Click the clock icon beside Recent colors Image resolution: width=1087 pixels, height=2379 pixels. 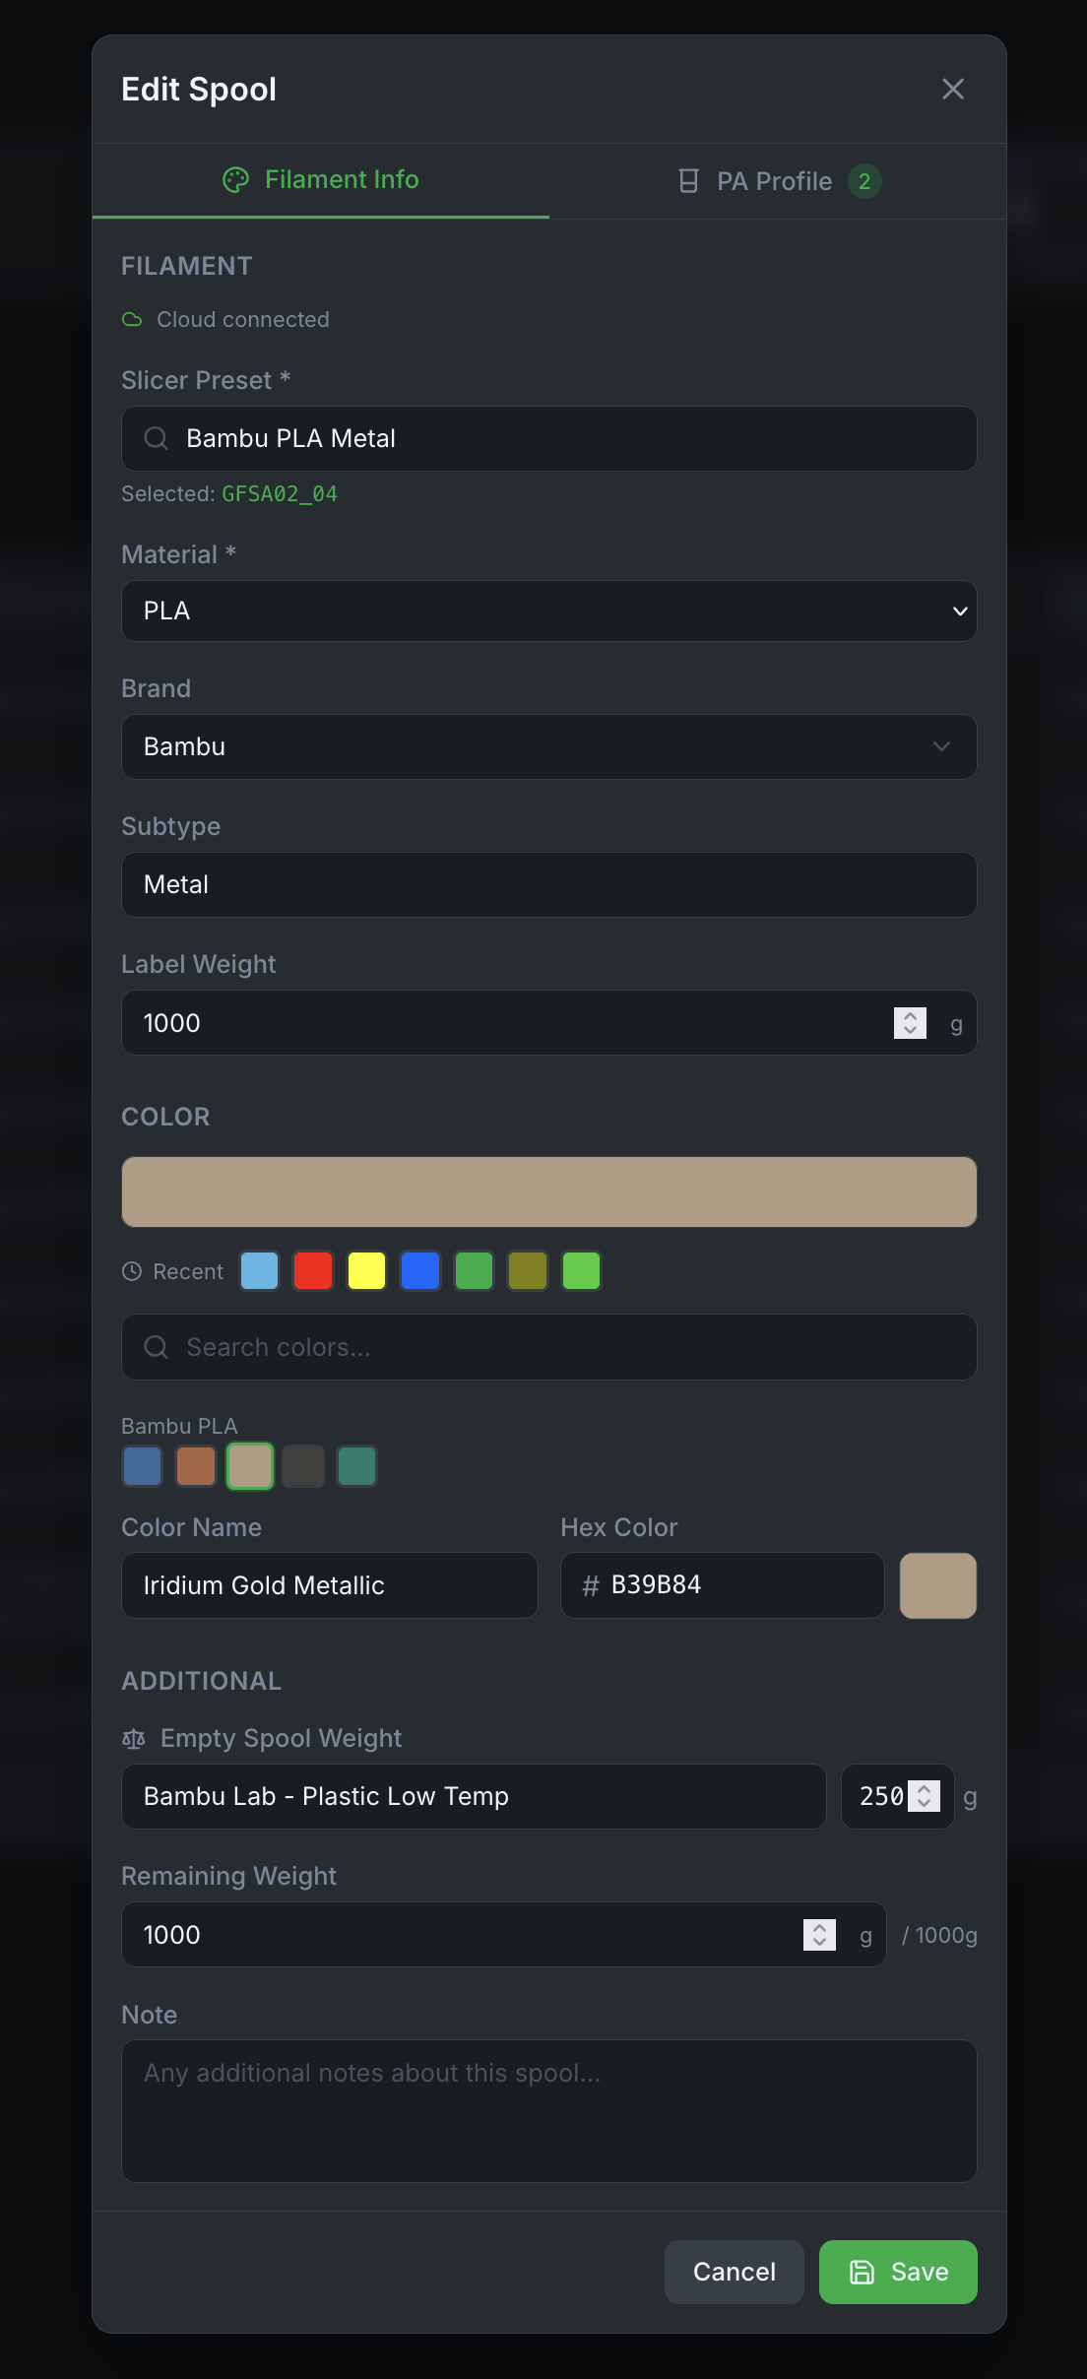pyautogui.click(x=132, y=1271)
